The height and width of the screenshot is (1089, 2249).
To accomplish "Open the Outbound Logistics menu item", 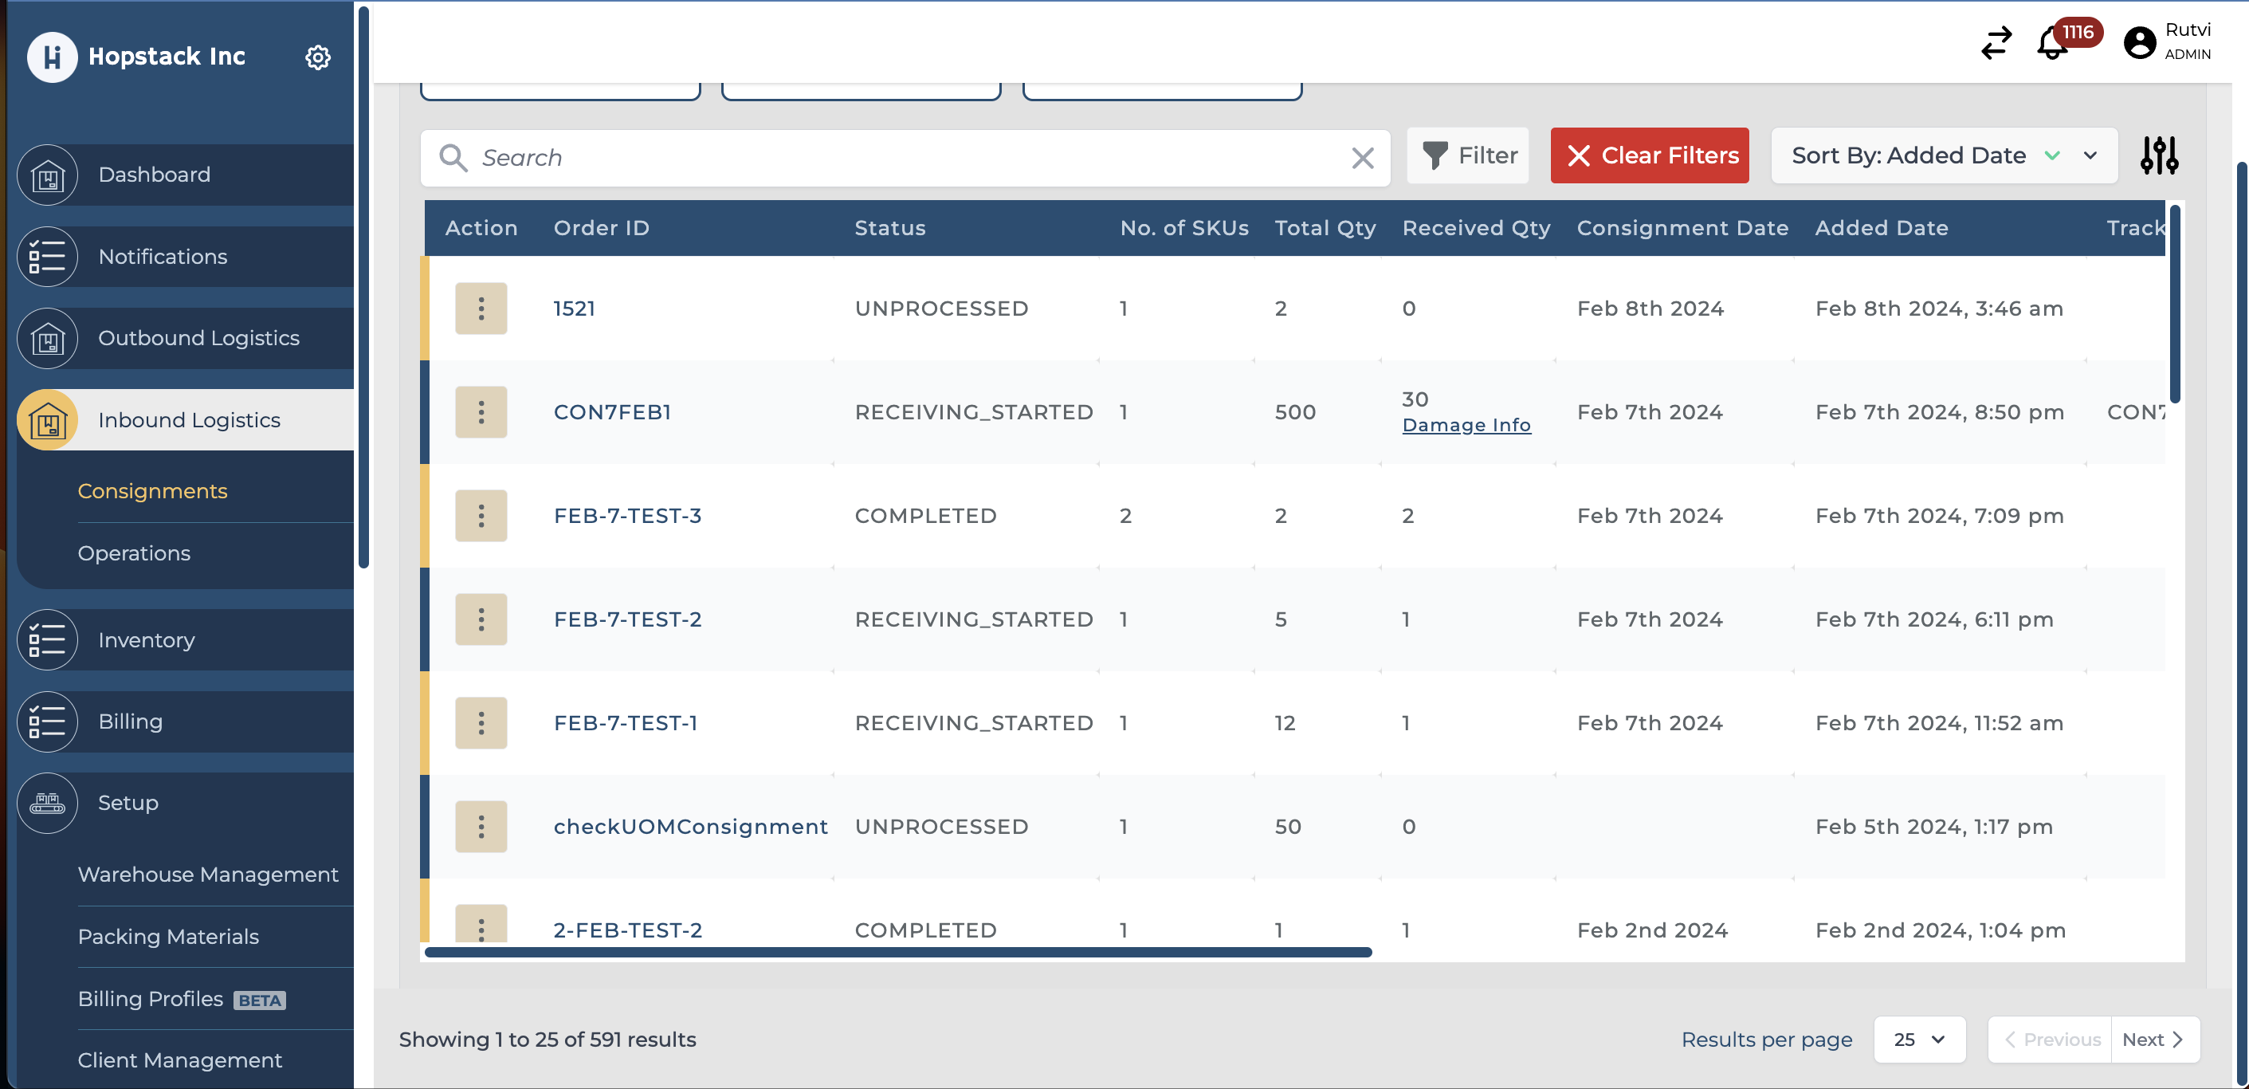I will (x=199, y=338).
